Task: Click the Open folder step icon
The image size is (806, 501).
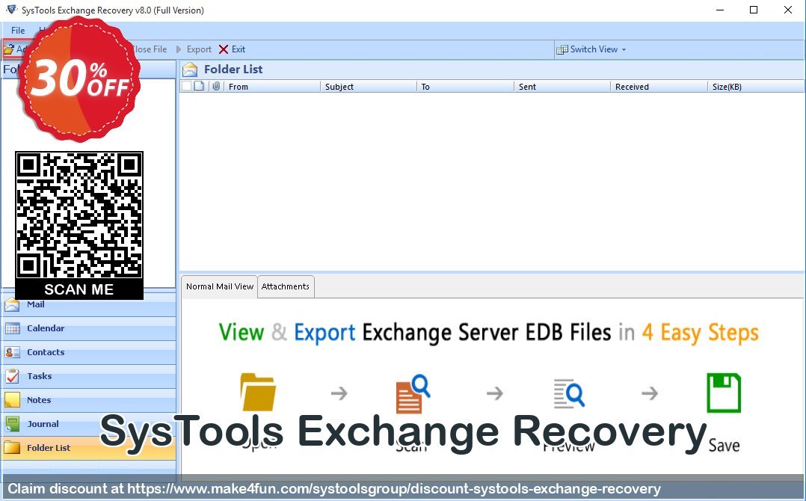Action: click(x=259, y=392)
